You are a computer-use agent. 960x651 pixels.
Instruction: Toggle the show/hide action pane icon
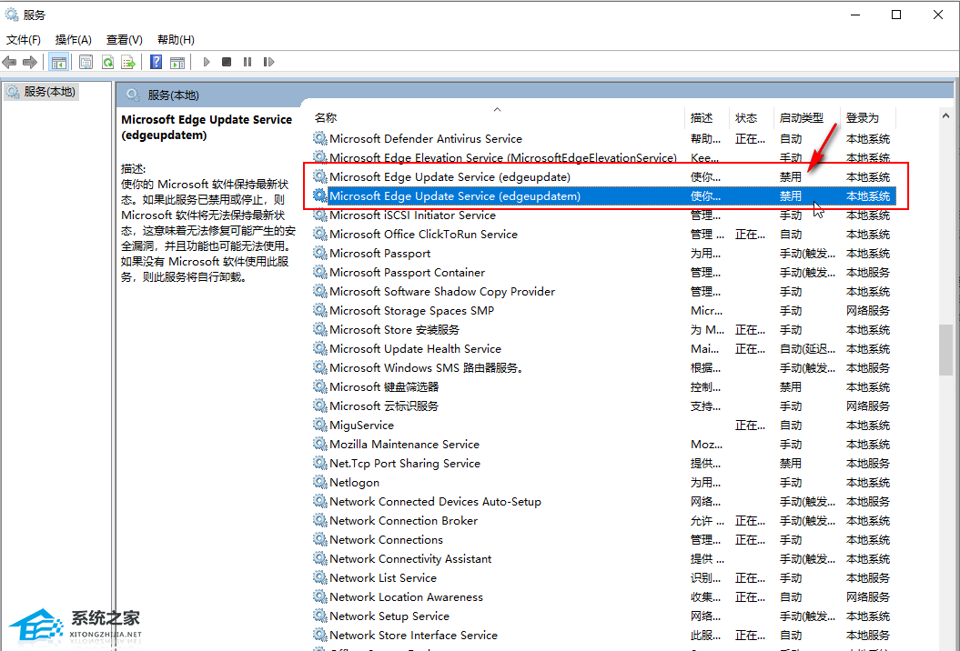(x=177, y=62)
